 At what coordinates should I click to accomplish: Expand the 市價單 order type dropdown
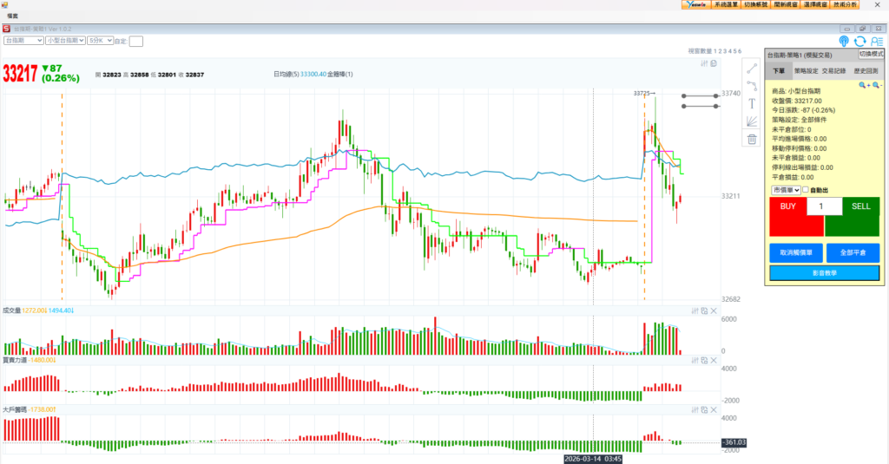(x=785, y=190)
